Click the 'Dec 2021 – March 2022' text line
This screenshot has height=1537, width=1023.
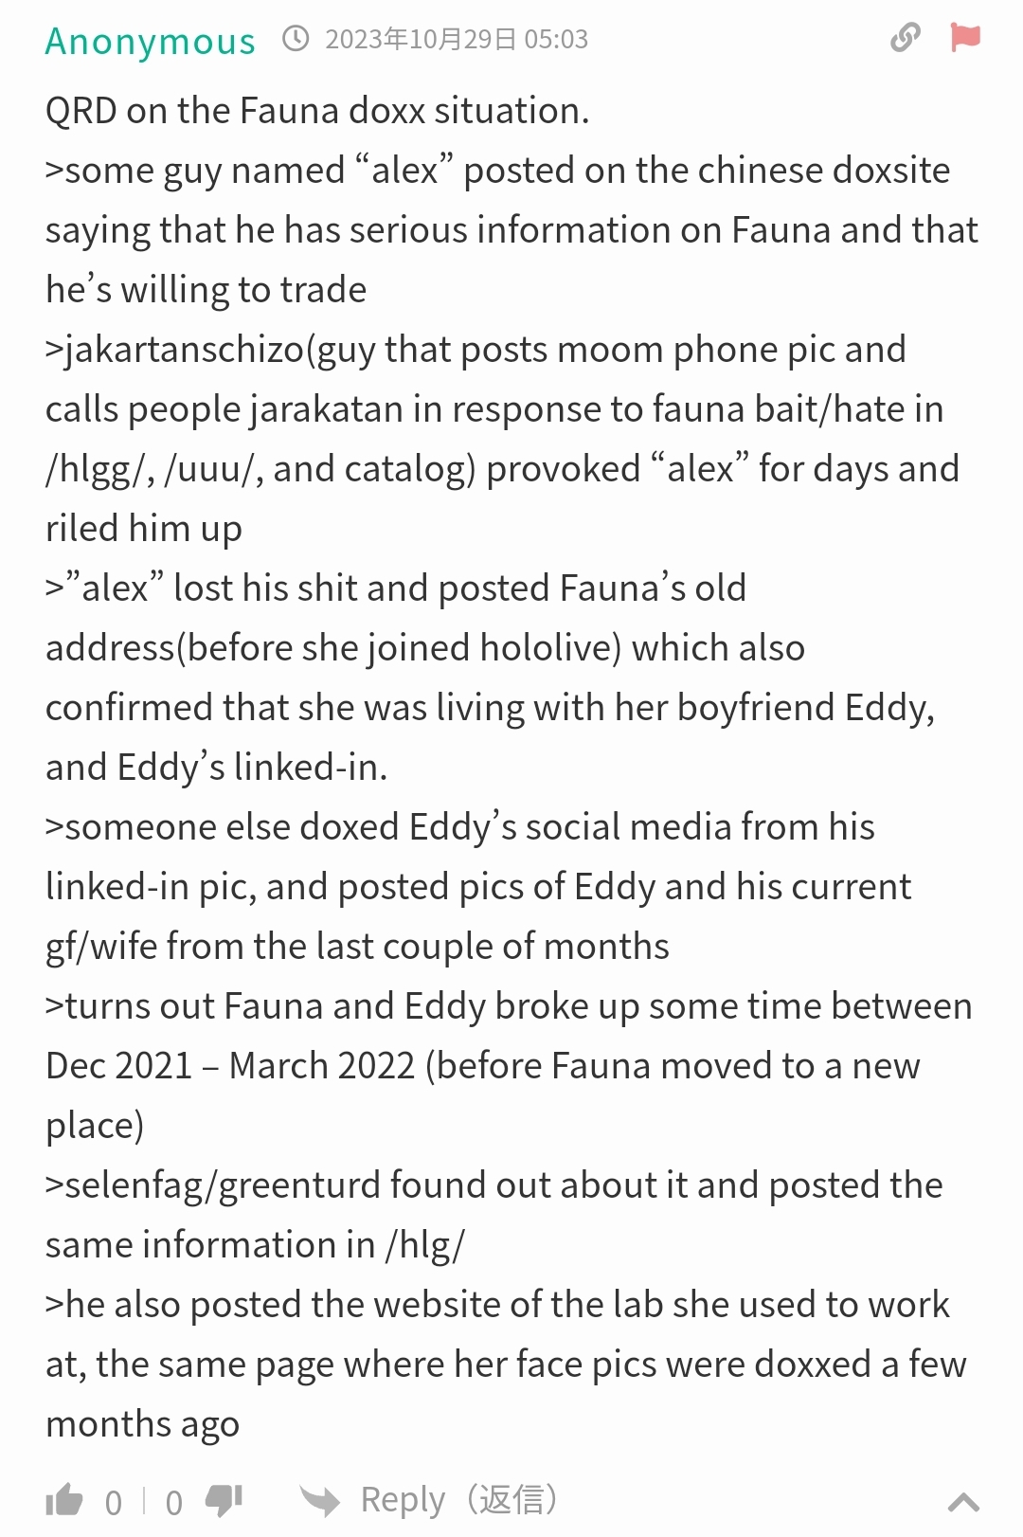tap(483, 1066)
